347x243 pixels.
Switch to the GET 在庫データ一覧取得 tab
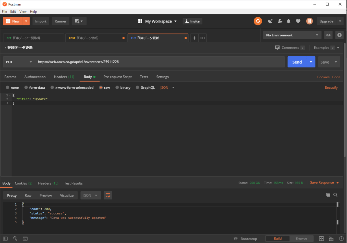[34, 38]
